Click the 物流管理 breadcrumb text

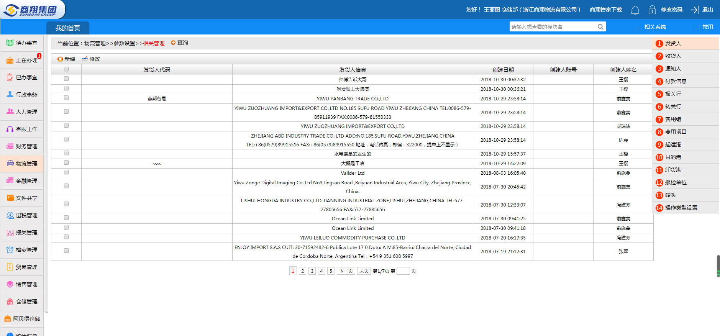coord(95,43)
